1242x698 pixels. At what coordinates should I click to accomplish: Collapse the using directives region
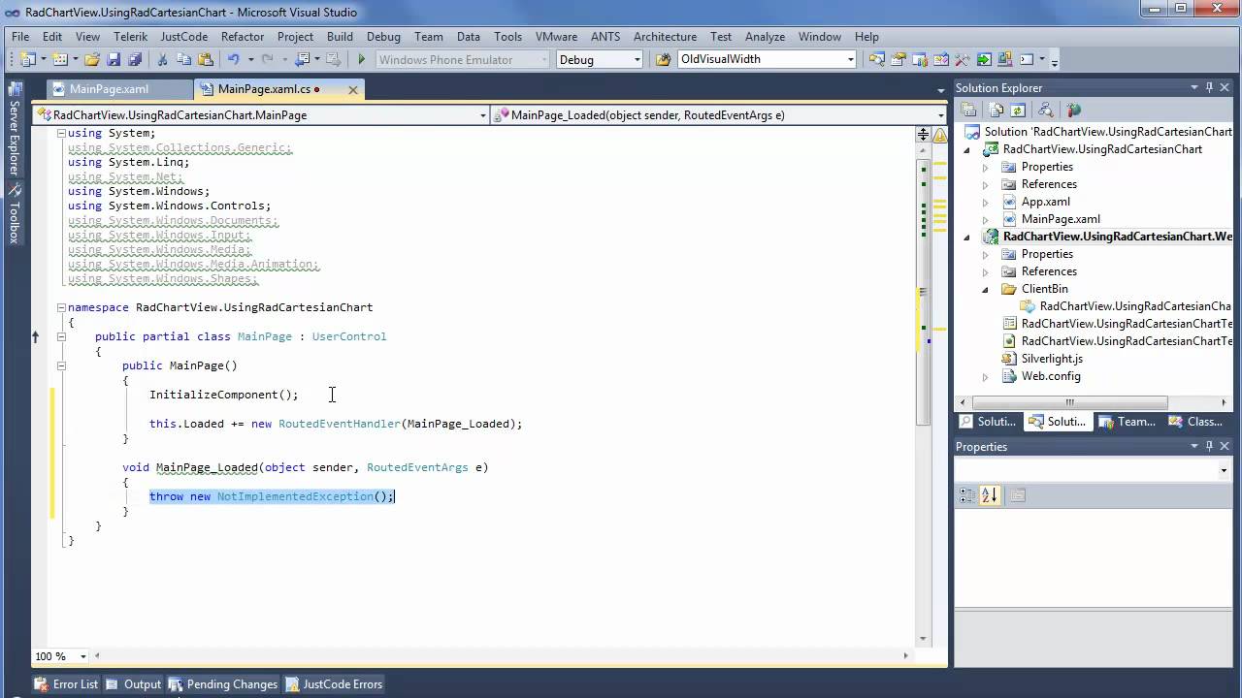[x=61, y=133]
